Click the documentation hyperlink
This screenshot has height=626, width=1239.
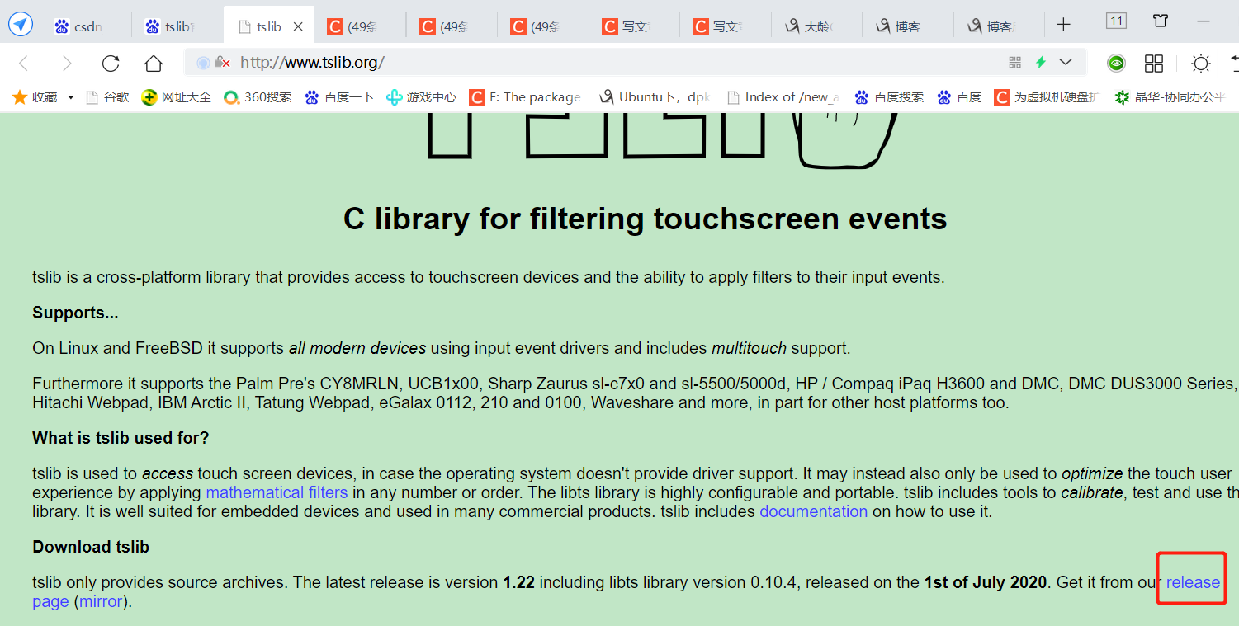[x=813, y=511]
